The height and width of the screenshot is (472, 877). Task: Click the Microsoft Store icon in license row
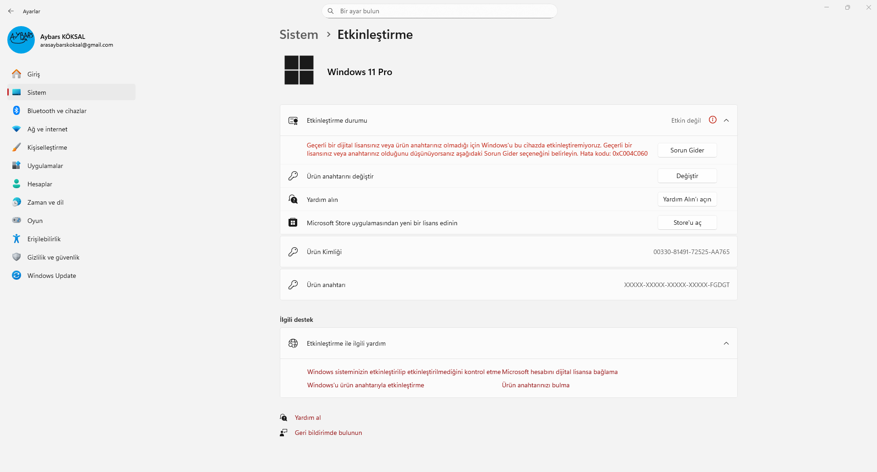point(293,222)
